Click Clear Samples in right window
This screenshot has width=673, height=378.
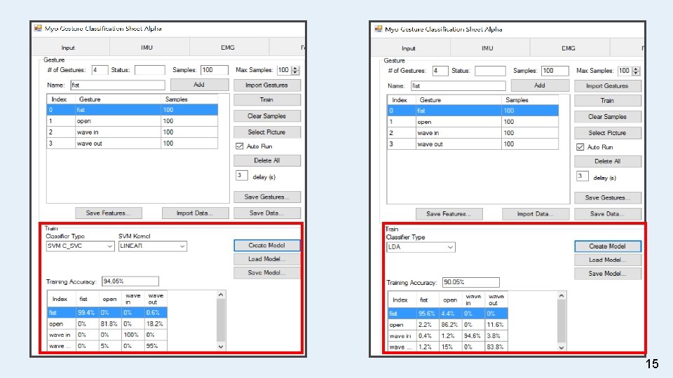pos(608,117)
